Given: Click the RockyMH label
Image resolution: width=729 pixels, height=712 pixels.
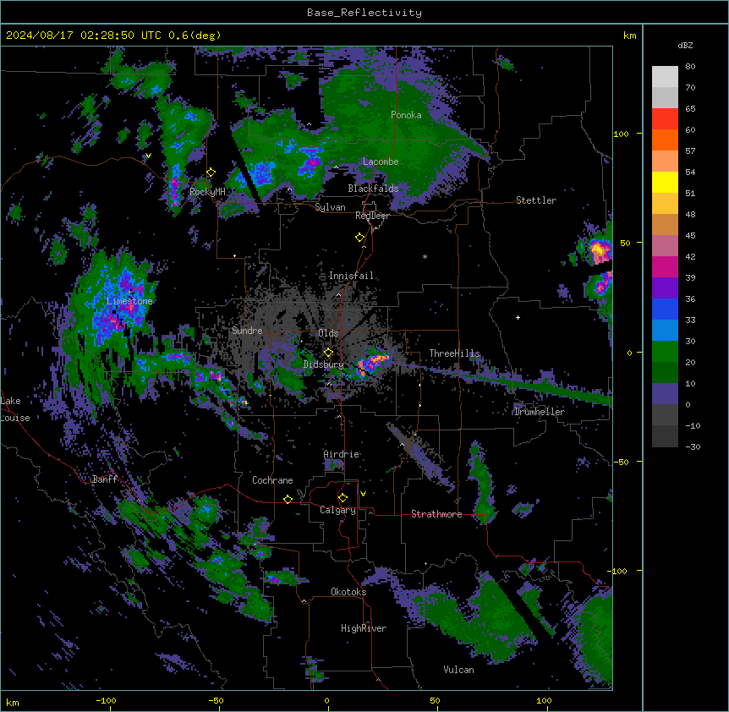Looking at the screenshot, I should pos(207,192).
